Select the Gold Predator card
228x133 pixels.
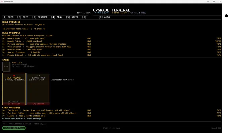click(14, 89)
